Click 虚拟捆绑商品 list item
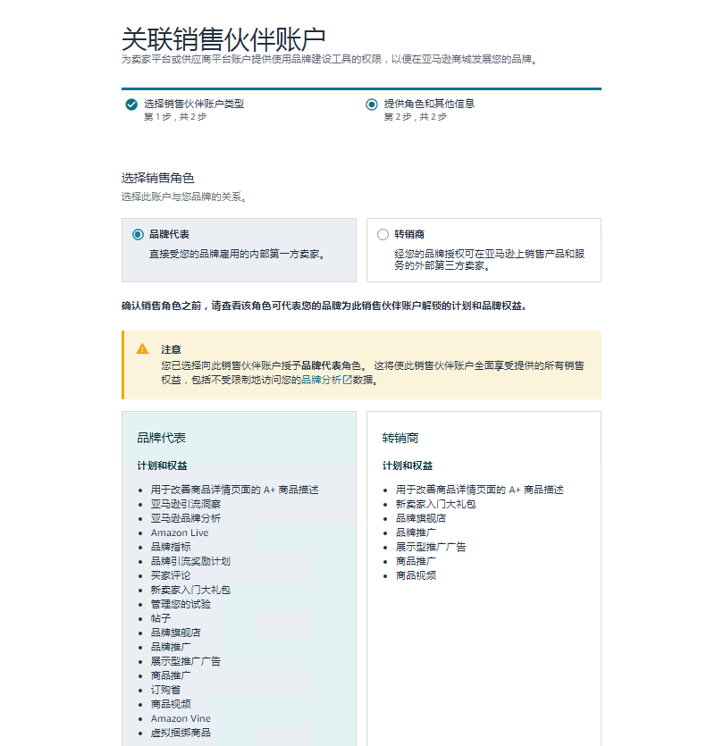The image size is (724, 746). 181,733
